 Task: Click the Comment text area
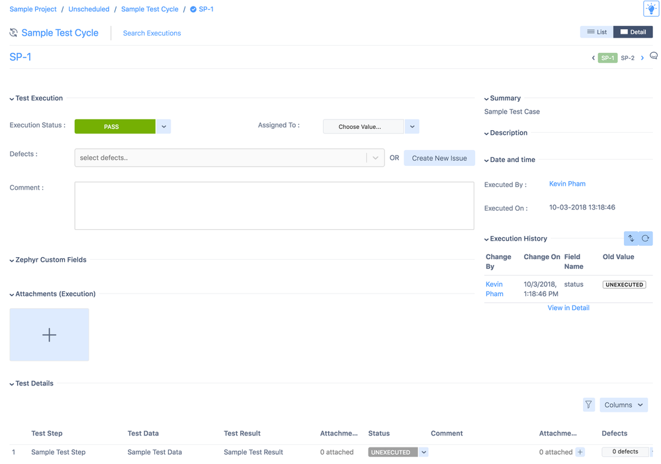274,206
